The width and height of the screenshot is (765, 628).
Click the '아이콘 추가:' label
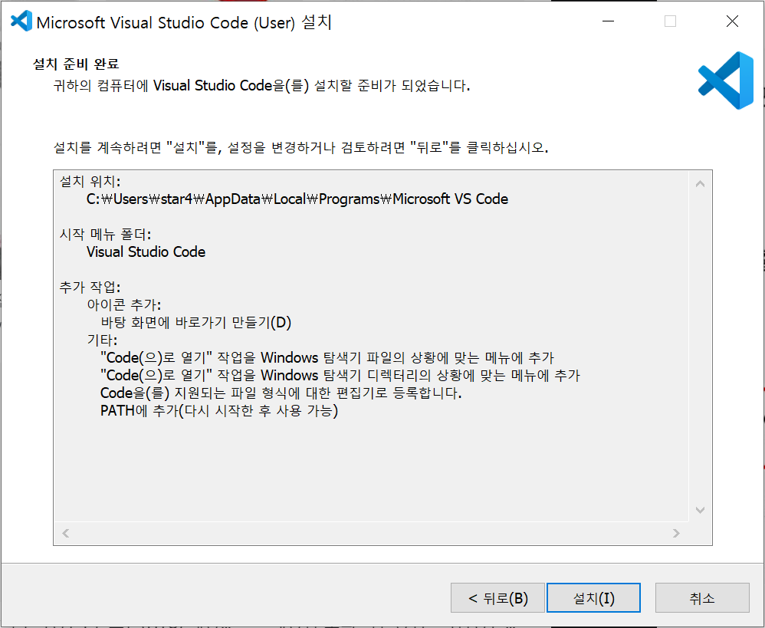(124, 305)
